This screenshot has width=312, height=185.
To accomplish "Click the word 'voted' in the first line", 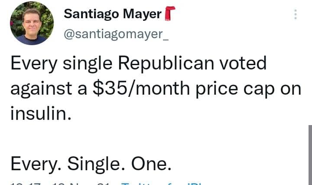I will tap(243, 63).
